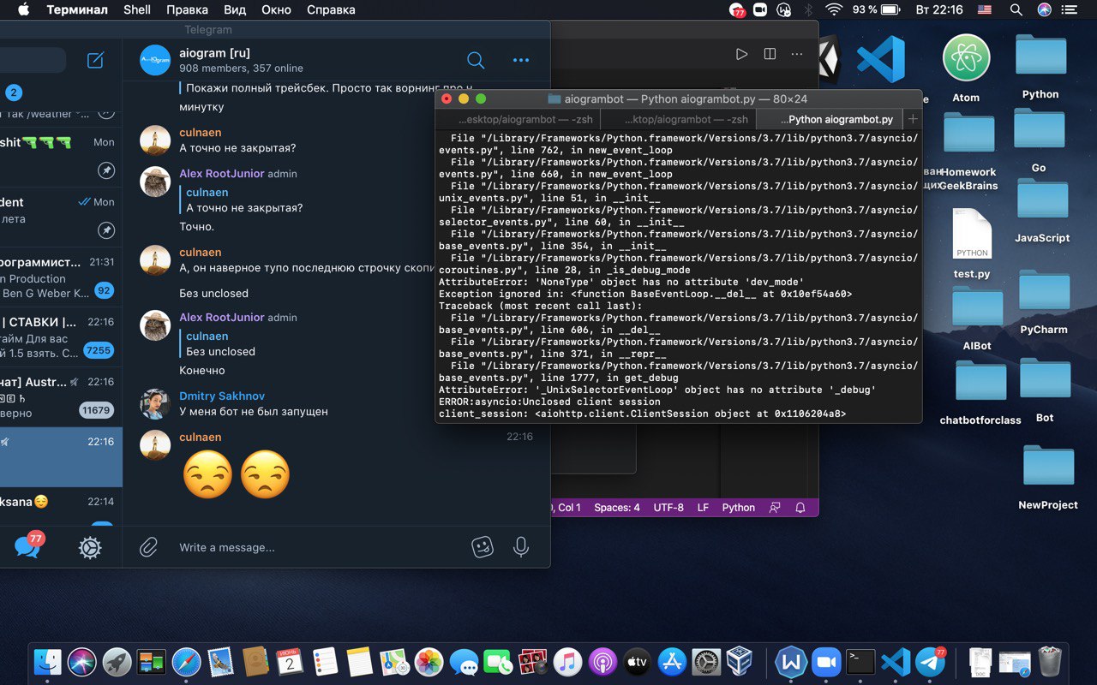Open VS Code editor more actions menu
Viewport: 1097px width, 685px height.
797,54
